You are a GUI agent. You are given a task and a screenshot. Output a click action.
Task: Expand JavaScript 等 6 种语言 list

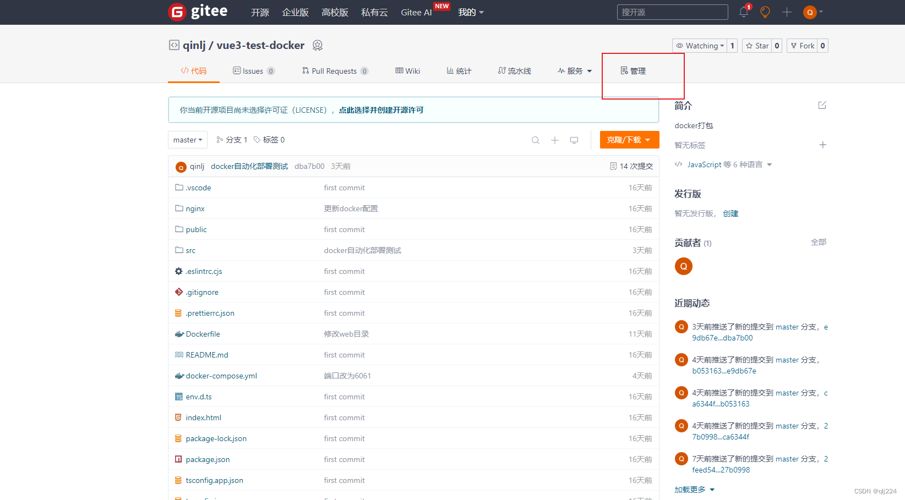(x=723, y=164)
